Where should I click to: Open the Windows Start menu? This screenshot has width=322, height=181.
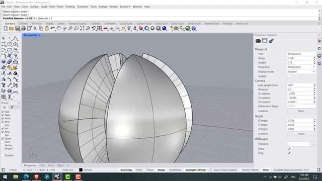click(x=5, y=177)
